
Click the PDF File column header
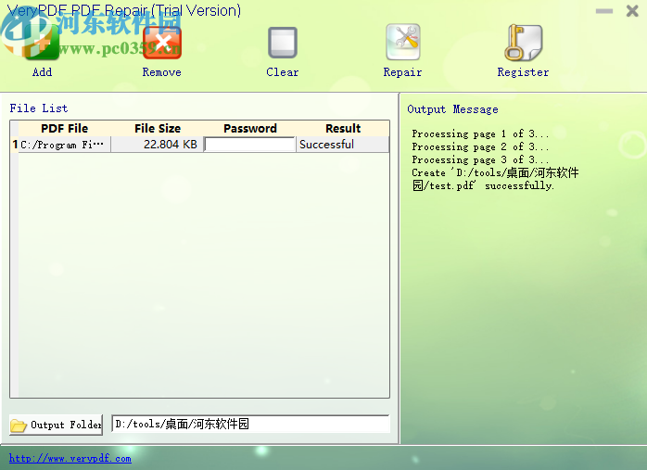coord(64,128)
